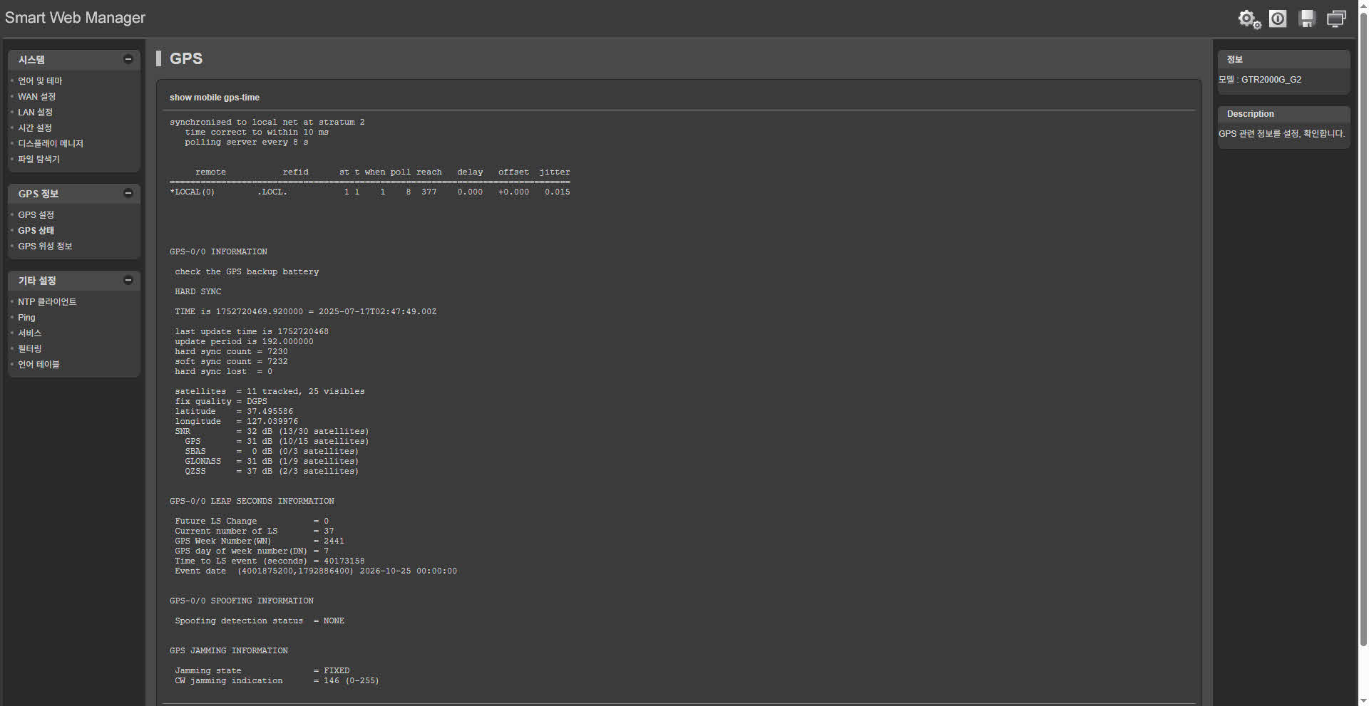Open 언어 및 테마 settings

pos(40,81)
